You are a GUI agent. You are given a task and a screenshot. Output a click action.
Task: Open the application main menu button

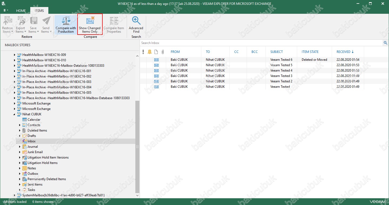(x=6, y=11)
